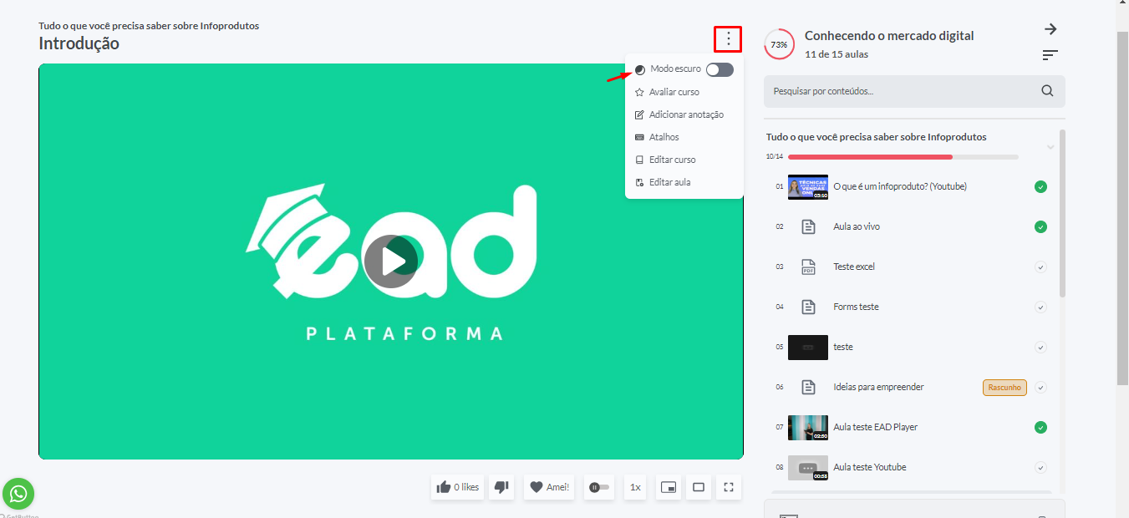Open lesson Aula teste Youtube
The image size is (1129, 518).
(870, 467)
